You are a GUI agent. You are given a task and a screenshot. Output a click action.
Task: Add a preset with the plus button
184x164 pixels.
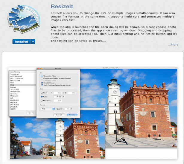[32, 113]
